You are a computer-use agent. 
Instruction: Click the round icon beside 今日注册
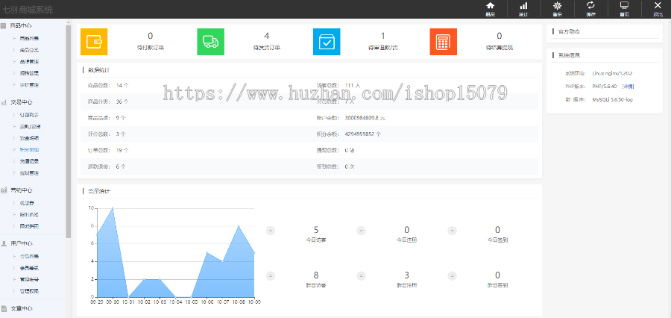click(x=361, y=231)
